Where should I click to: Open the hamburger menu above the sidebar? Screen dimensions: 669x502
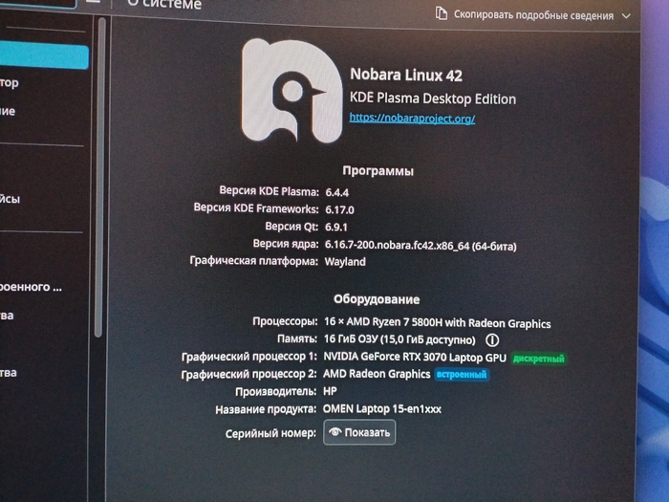pyautogui.click(x=93, y=3)
